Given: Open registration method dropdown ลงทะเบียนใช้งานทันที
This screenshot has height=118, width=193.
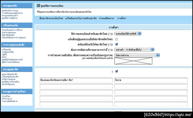Looking at the screenshot, I should click(x=128, y=34).
